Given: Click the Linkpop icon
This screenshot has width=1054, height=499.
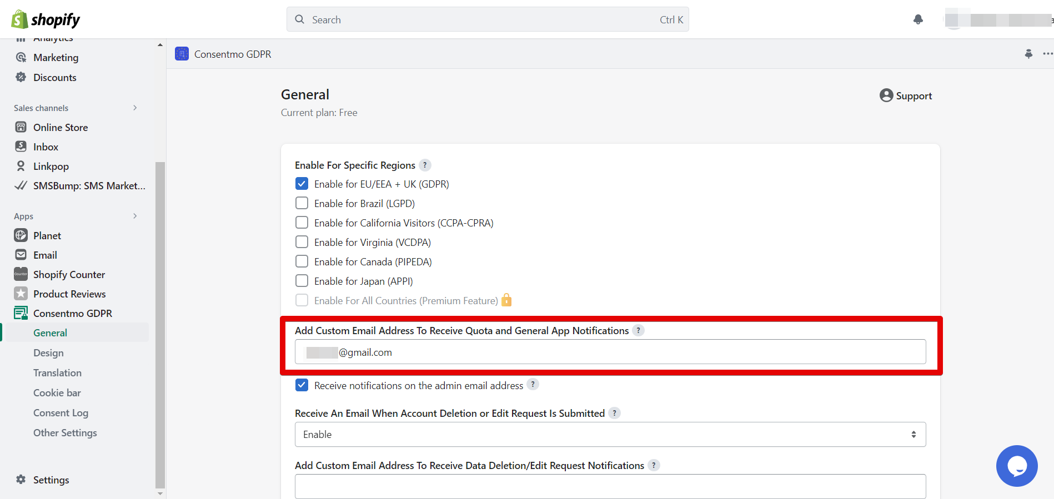Looking at the screenshot, I should (21, 167).
